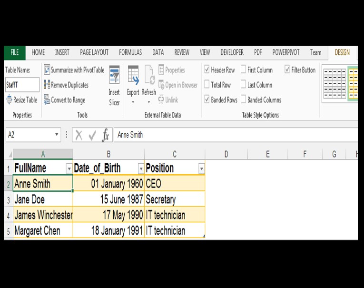Select row 5 header
This screenshot has height=288, width=364.
point(9,231)
